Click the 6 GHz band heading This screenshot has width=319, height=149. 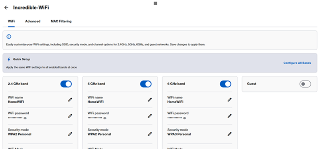176,84
